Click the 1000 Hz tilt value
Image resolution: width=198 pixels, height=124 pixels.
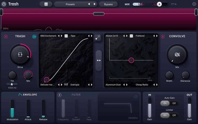click(12, 88)
